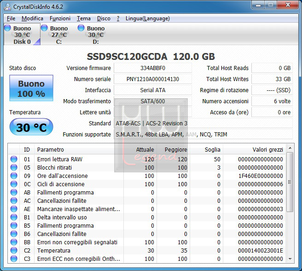Image resolution: width=302 pixels, height=271 pixels.
Task: Click the status orb of row B6
Action: (x=14, y=234)
